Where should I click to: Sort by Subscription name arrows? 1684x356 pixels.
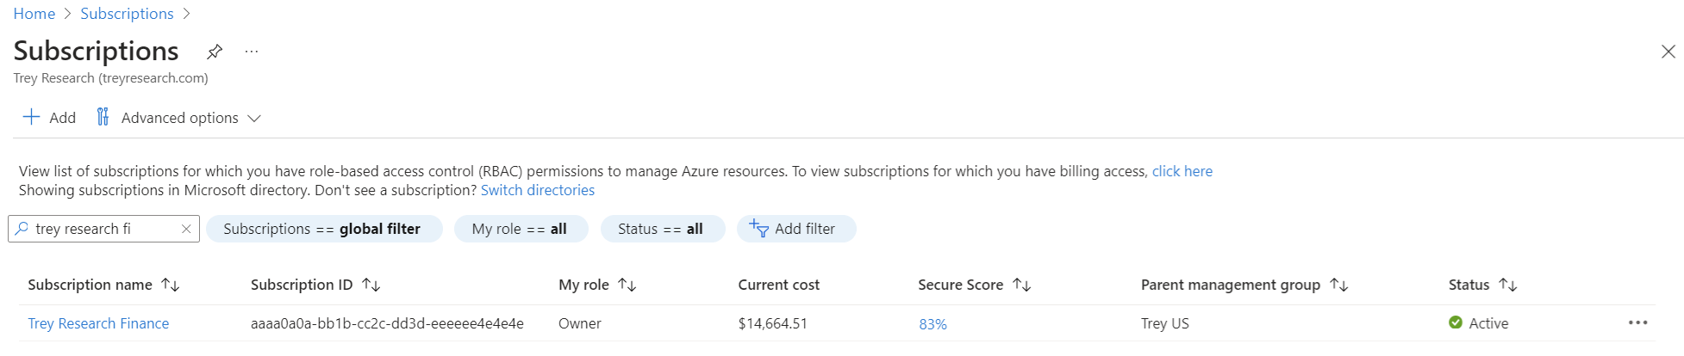coord(171,285)
